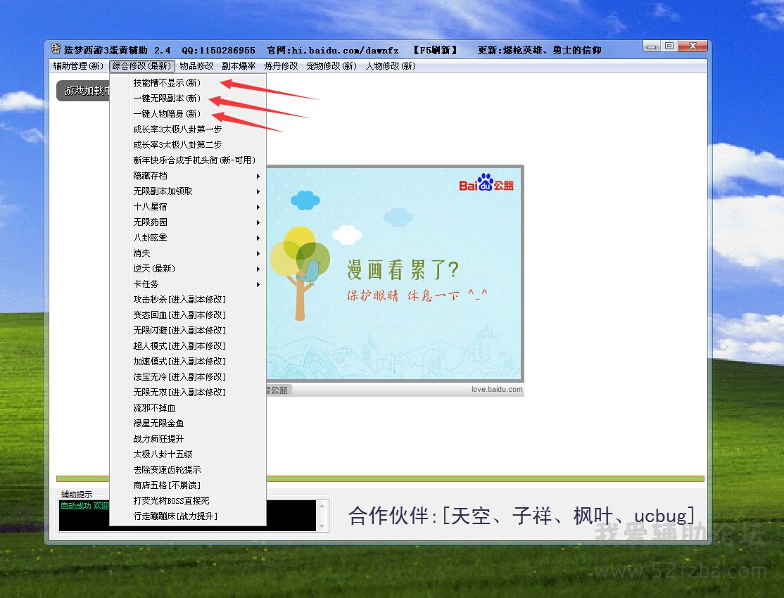
Task: Choose 流邪不掉血 entry
Action: 187,408
